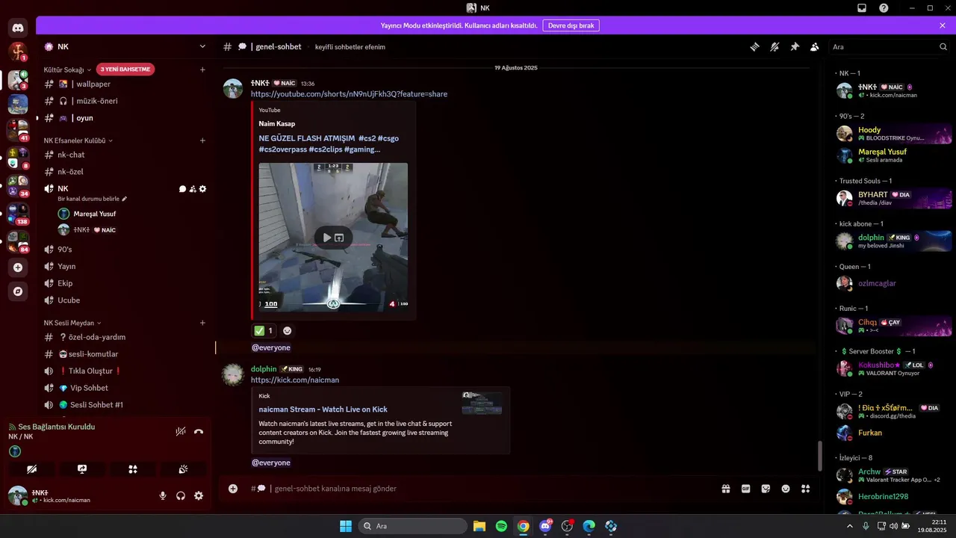The image size is (956, 538).
Task: Open the kick.com/naicman link
Action: point(295,380)
